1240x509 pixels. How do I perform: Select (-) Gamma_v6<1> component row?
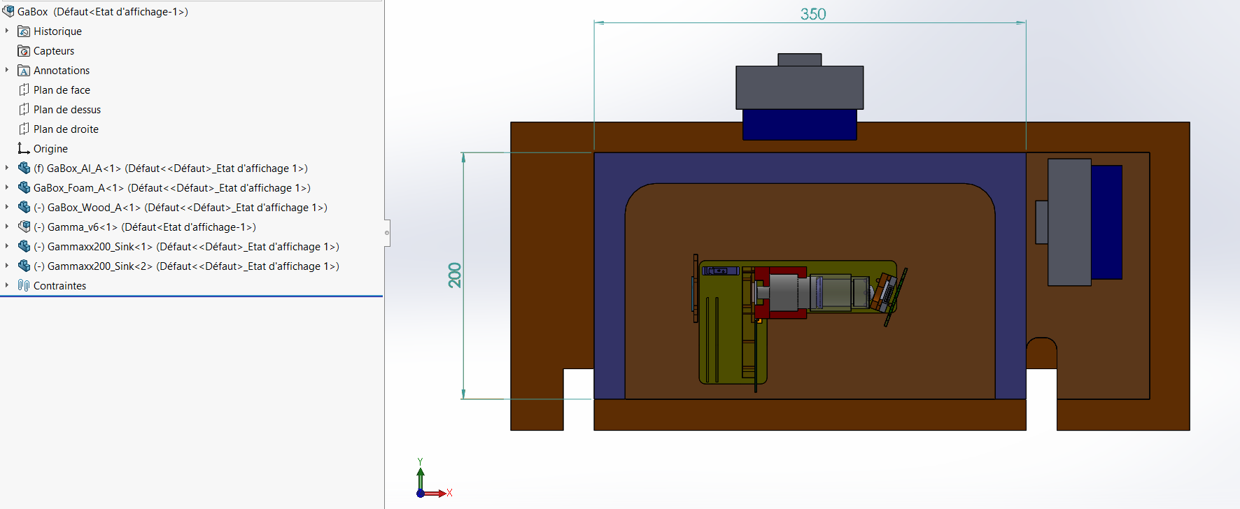coord(145,227)
